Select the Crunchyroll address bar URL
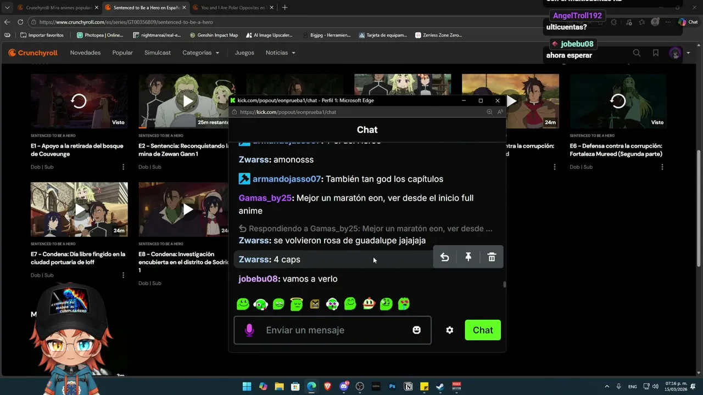 coord(126,22)
